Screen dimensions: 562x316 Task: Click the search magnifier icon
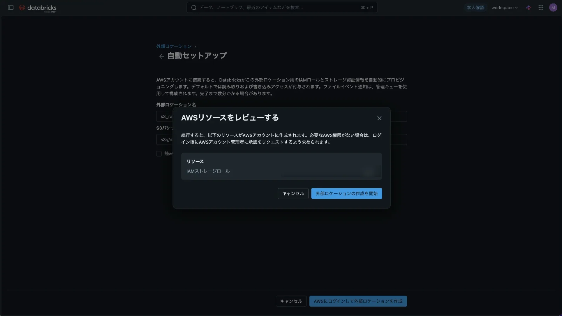tap(194, 8)
